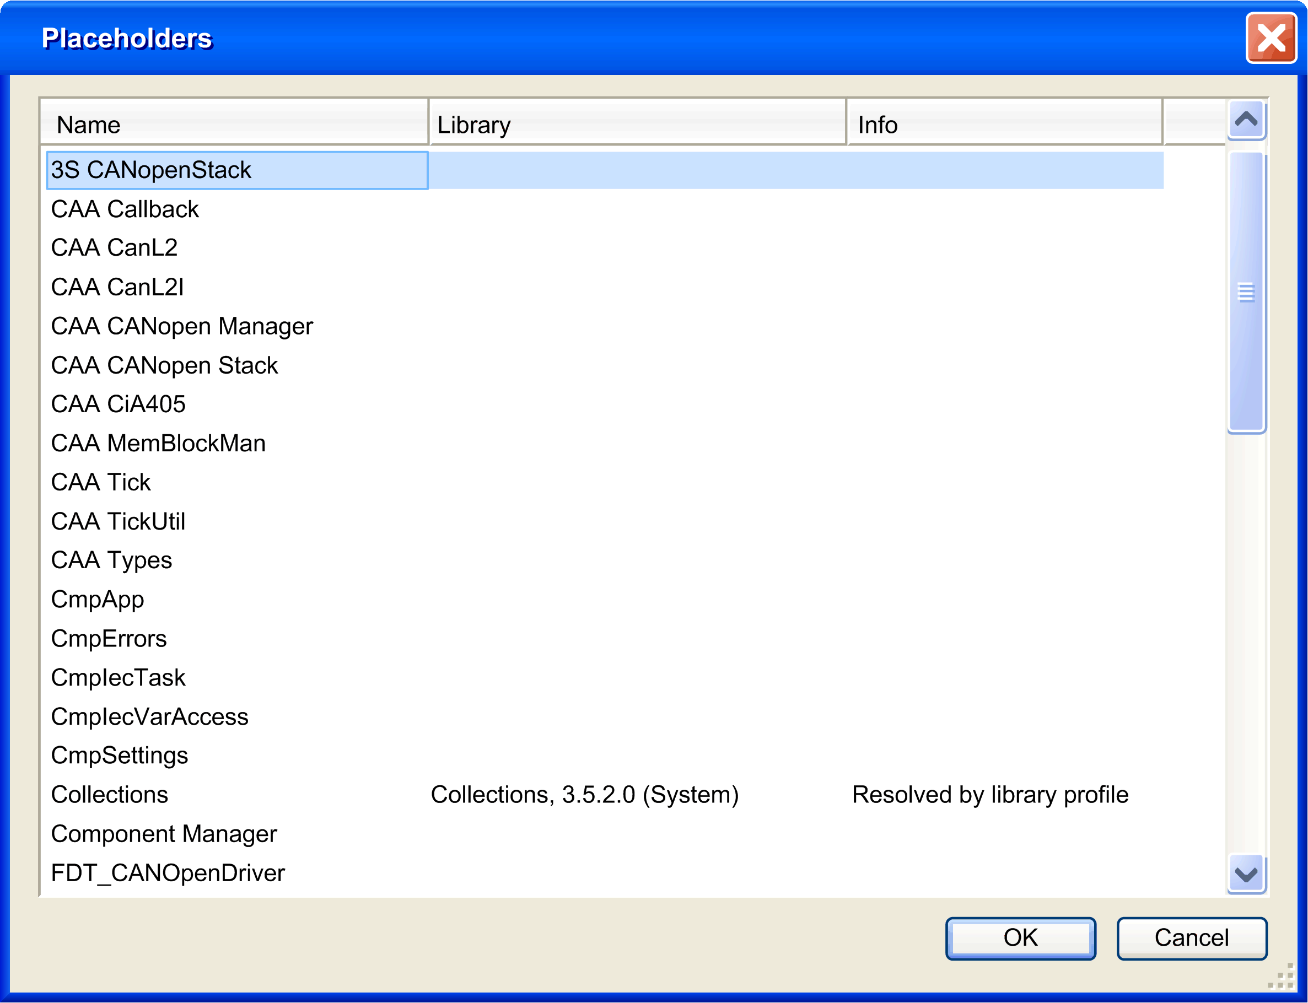Click the Cancel button
Screen dimensions: 1308x1003
point(1192,938)
